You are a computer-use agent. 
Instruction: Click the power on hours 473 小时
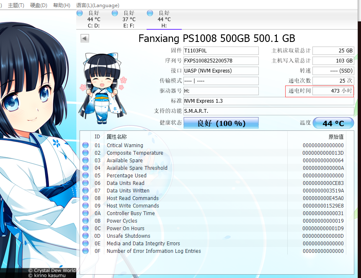[333, 91]
